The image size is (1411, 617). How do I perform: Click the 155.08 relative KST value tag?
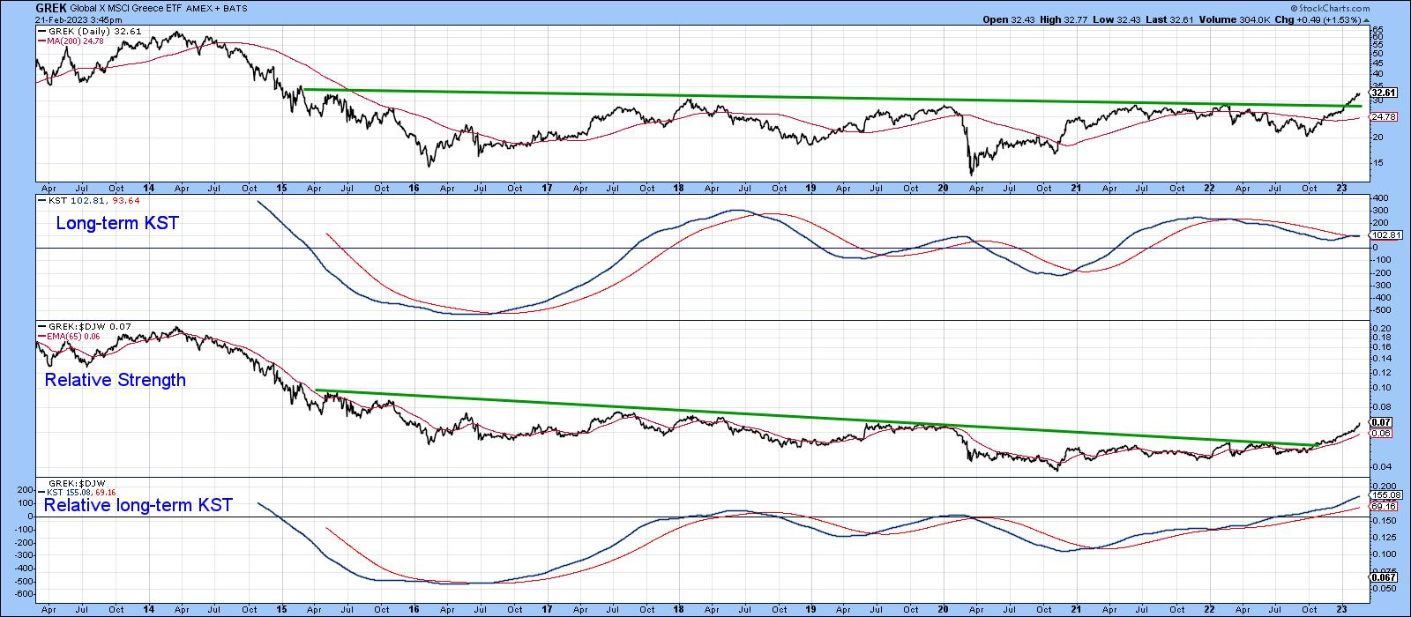pos(1385,495)
